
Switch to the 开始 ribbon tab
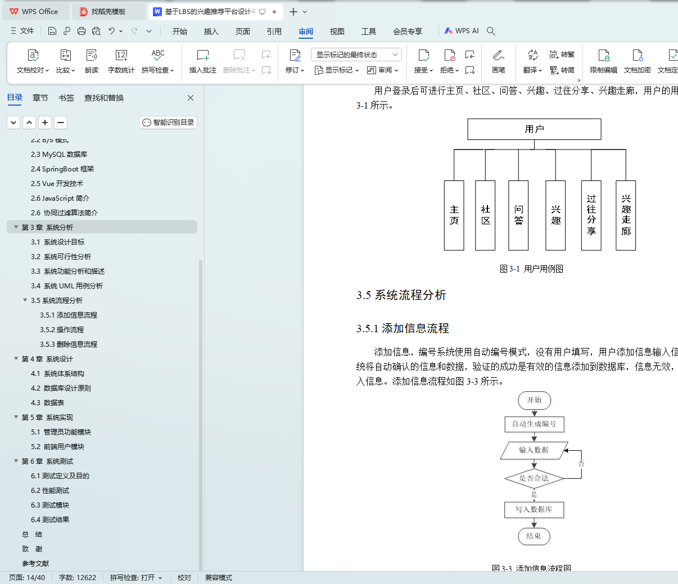point(180,31)
